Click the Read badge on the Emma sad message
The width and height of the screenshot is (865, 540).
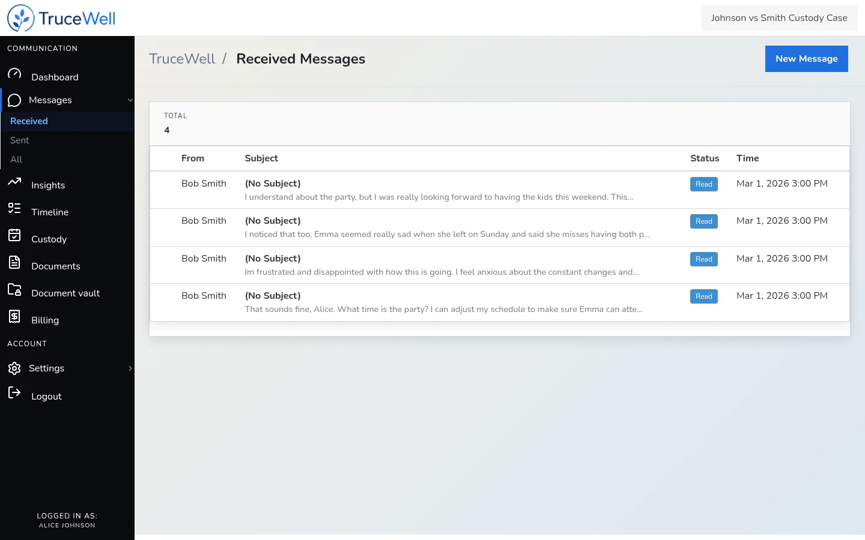point(704,221)
